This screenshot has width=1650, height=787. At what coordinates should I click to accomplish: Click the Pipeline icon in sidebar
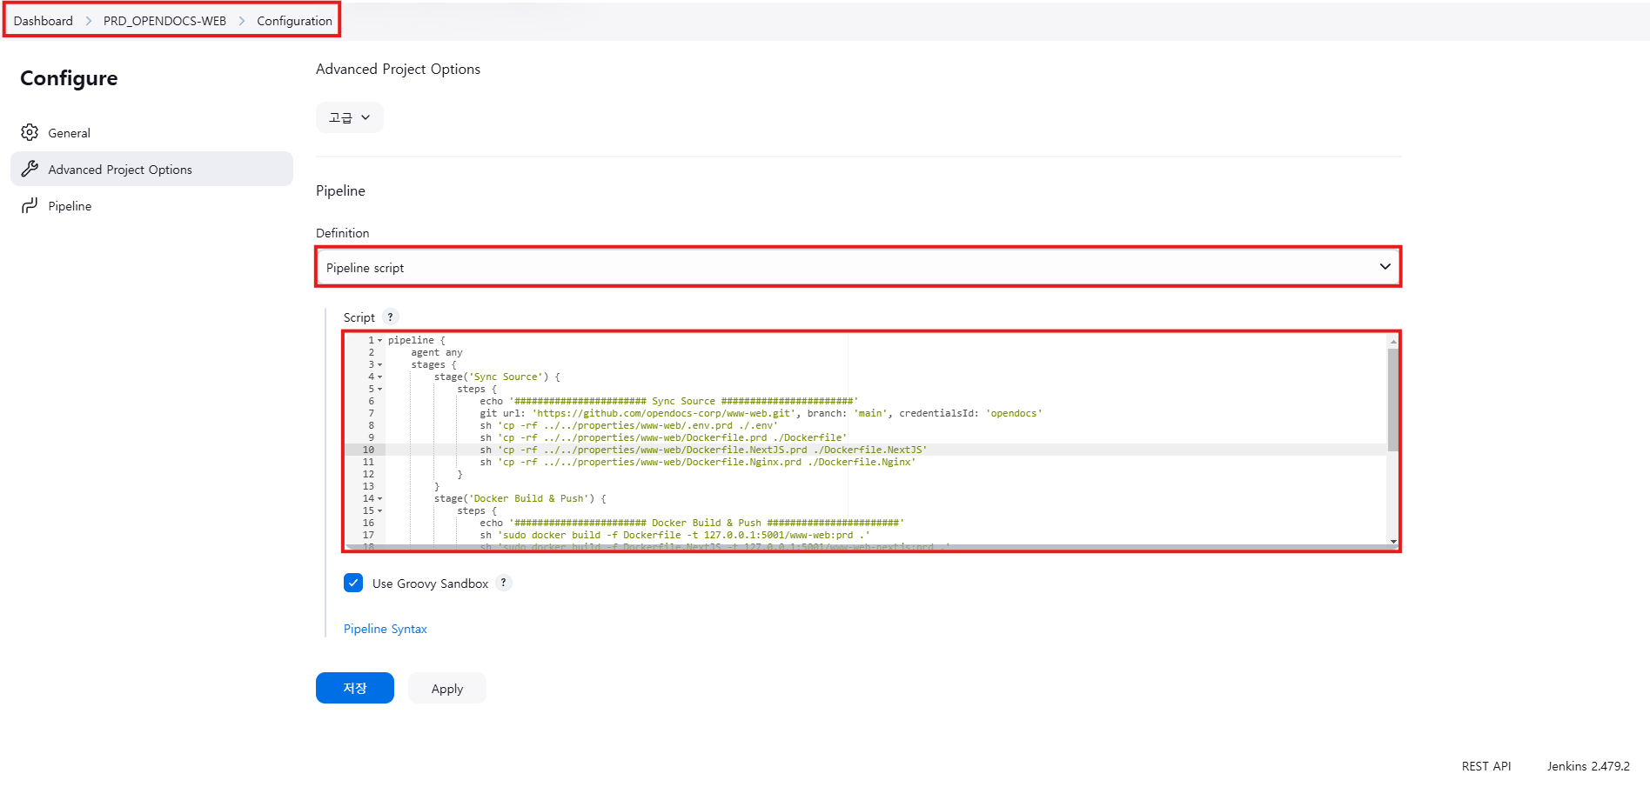click(30, 205)
